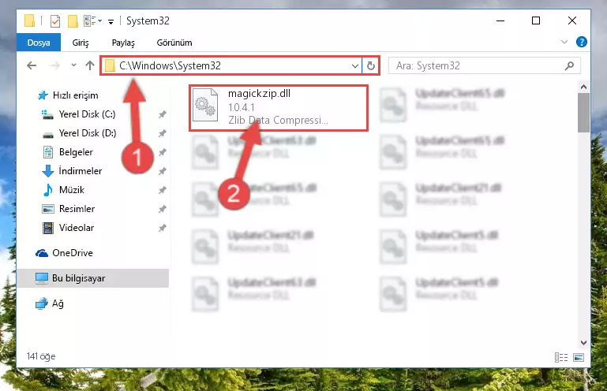Viewport: 607px width, 391px height.
Task: Refresh the System32 folder
Action: (x=370, y=65)
